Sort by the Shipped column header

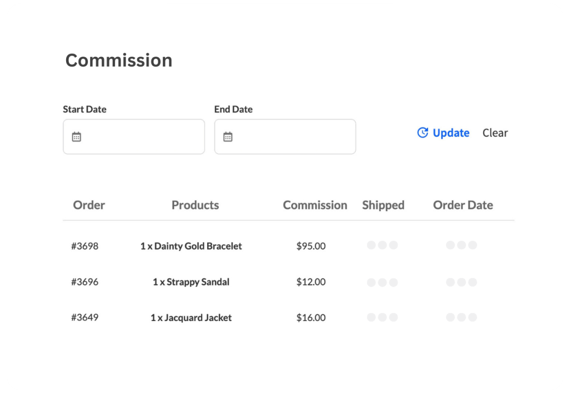pos(383,205)
